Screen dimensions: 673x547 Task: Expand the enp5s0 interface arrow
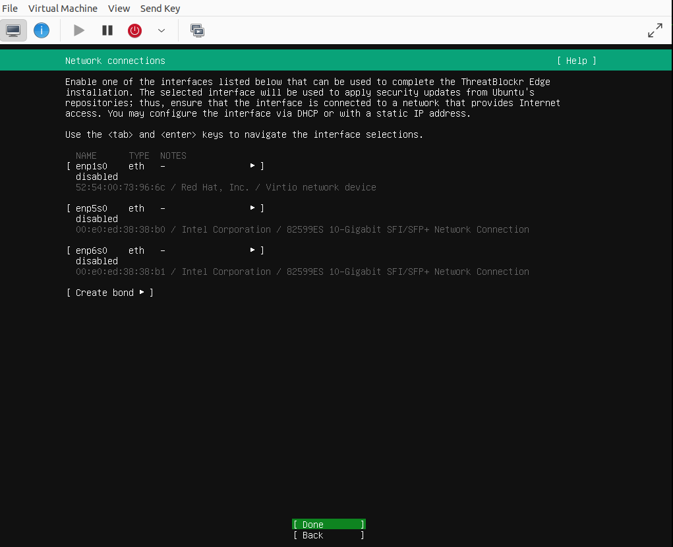[x=252, y=208]
